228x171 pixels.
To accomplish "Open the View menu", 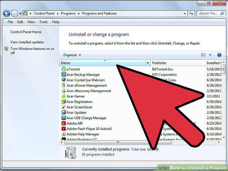I will [x=31, y=22].
